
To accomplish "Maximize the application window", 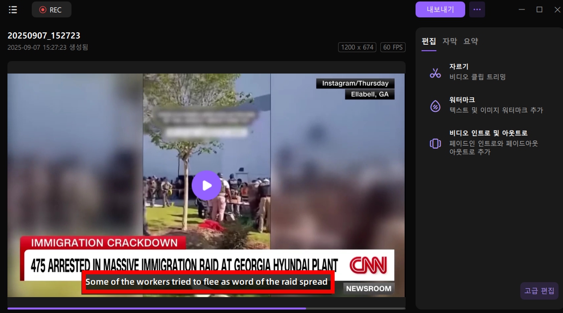I will tap(539, 10).
